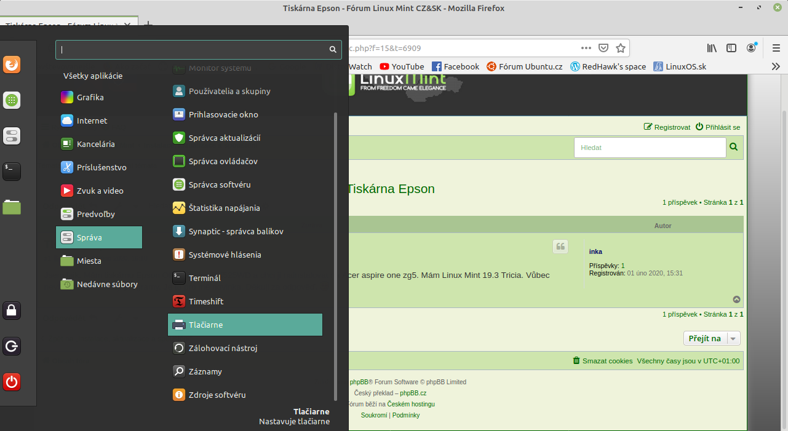Open the terminal from favorites sidebar
The width and height of the screenshot is (788, 431).
[x=12, y=172]
